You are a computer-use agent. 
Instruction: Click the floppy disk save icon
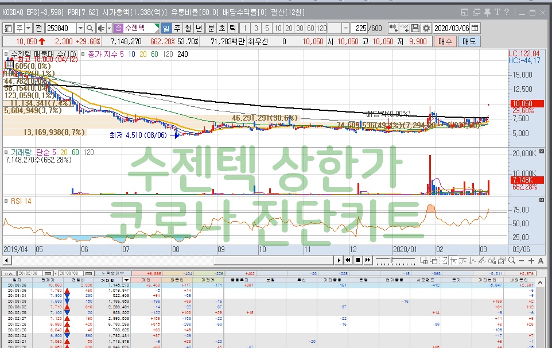(415, 28)
